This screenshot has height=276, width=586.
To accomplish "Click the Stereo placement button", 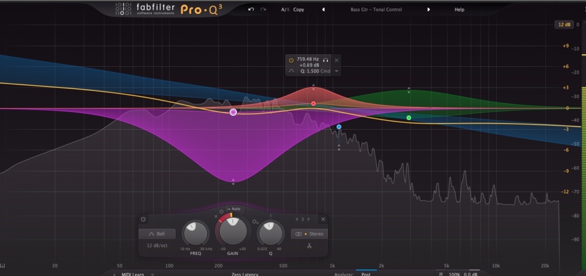I will 309,234.
